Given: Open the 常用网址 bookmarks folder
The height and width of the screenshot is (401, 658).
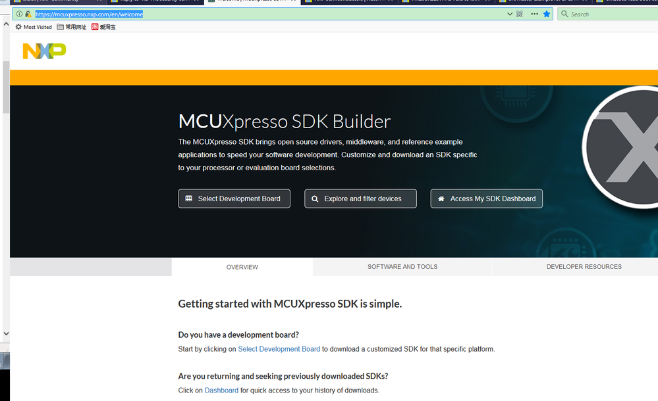Looking at the screenshot, I should pos(71,27).
